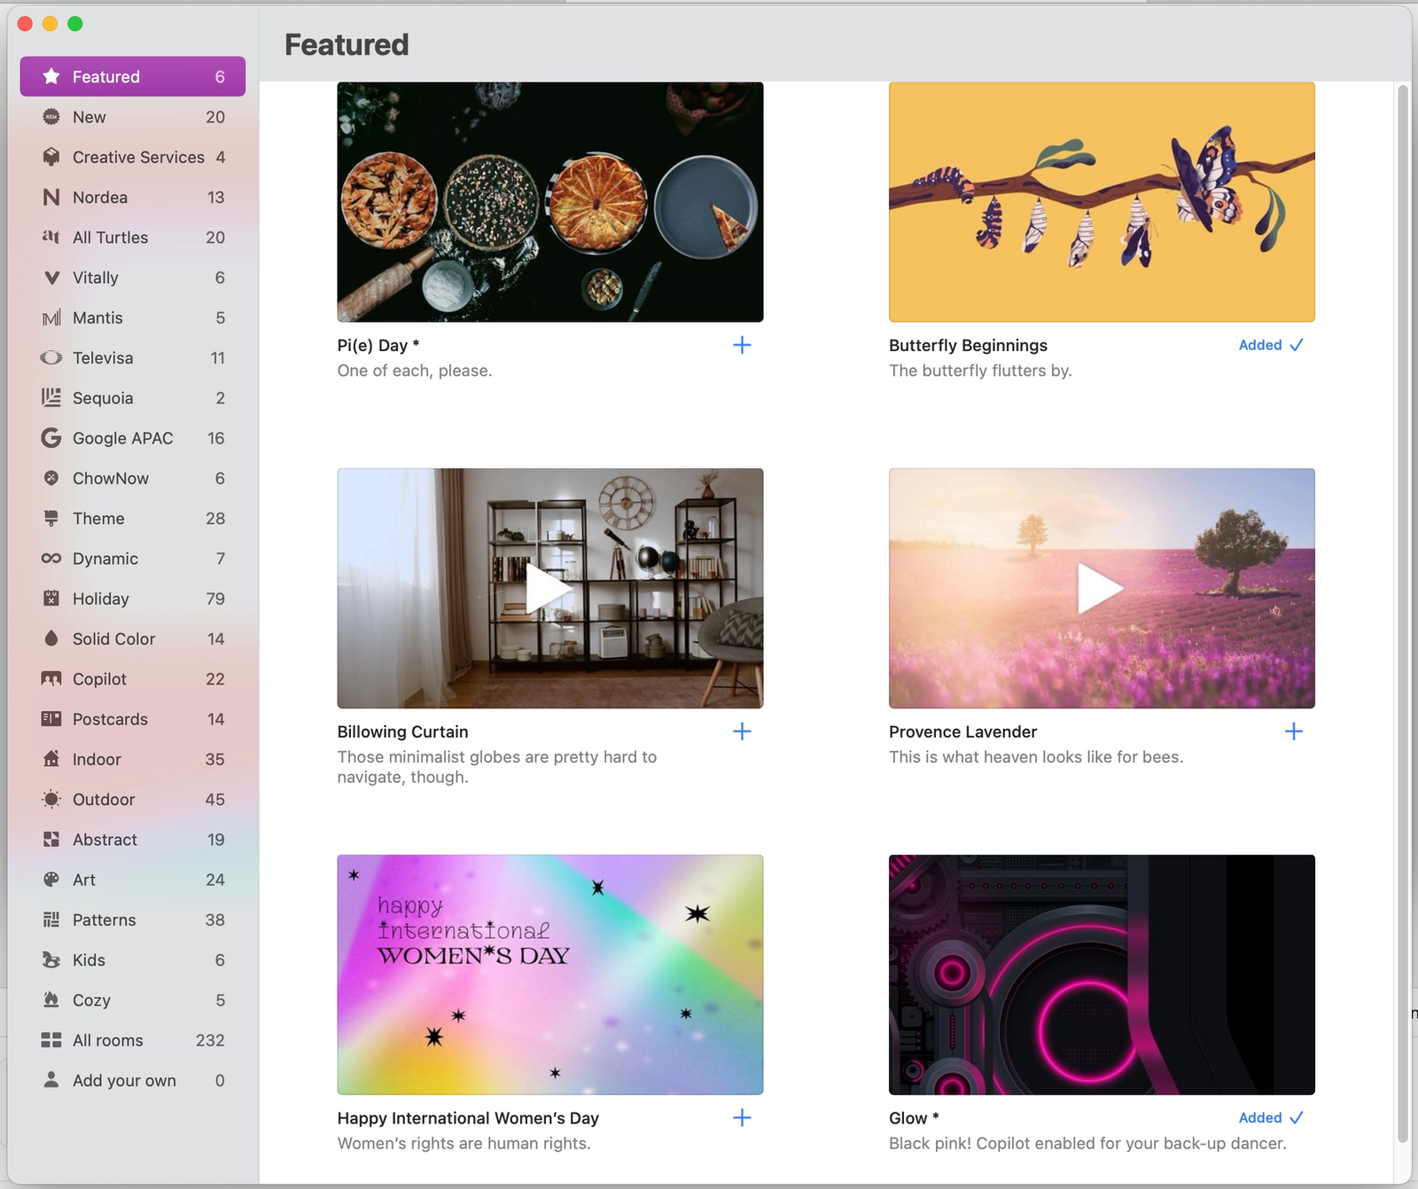Click the Outdoor sun icon
The image size is (1418, 1189).
(51, 800)
